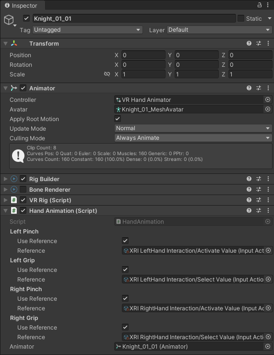Open Culling Mode dropdown

click(x=193, y=138)
